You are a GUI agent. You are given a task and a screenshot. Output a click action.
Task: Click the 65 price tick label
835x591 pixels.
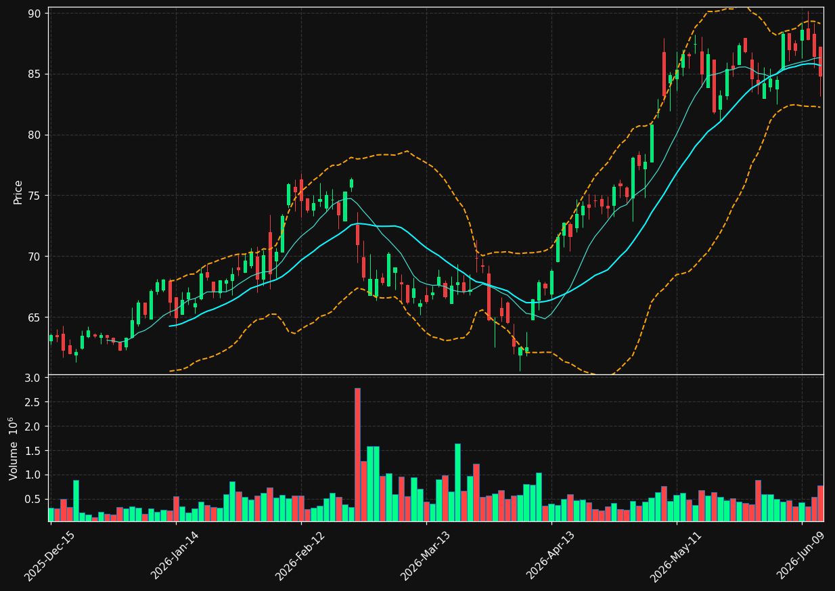[x=35, y=318]
